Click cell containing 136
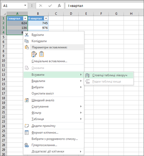Image resolution: width=144 pixels, height=156 pixels. pos(17,28)
